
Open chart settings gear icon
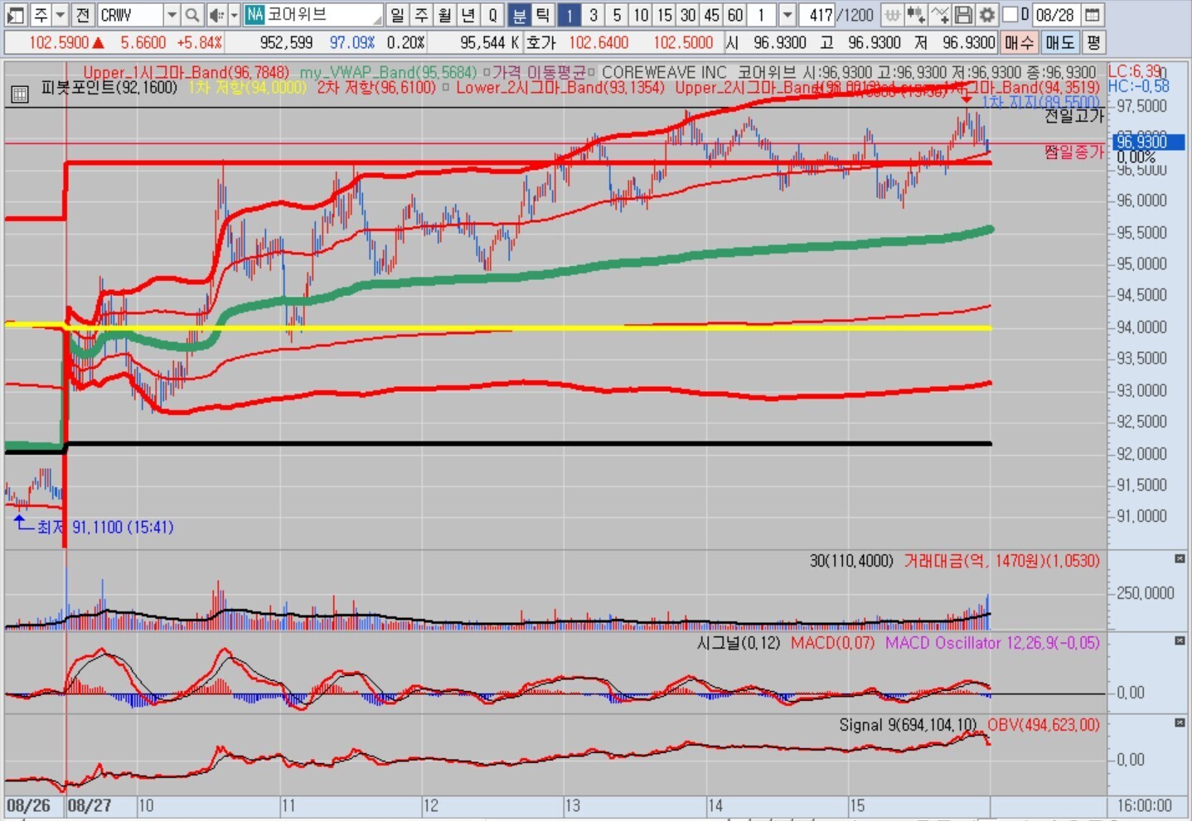coord(986,15)
